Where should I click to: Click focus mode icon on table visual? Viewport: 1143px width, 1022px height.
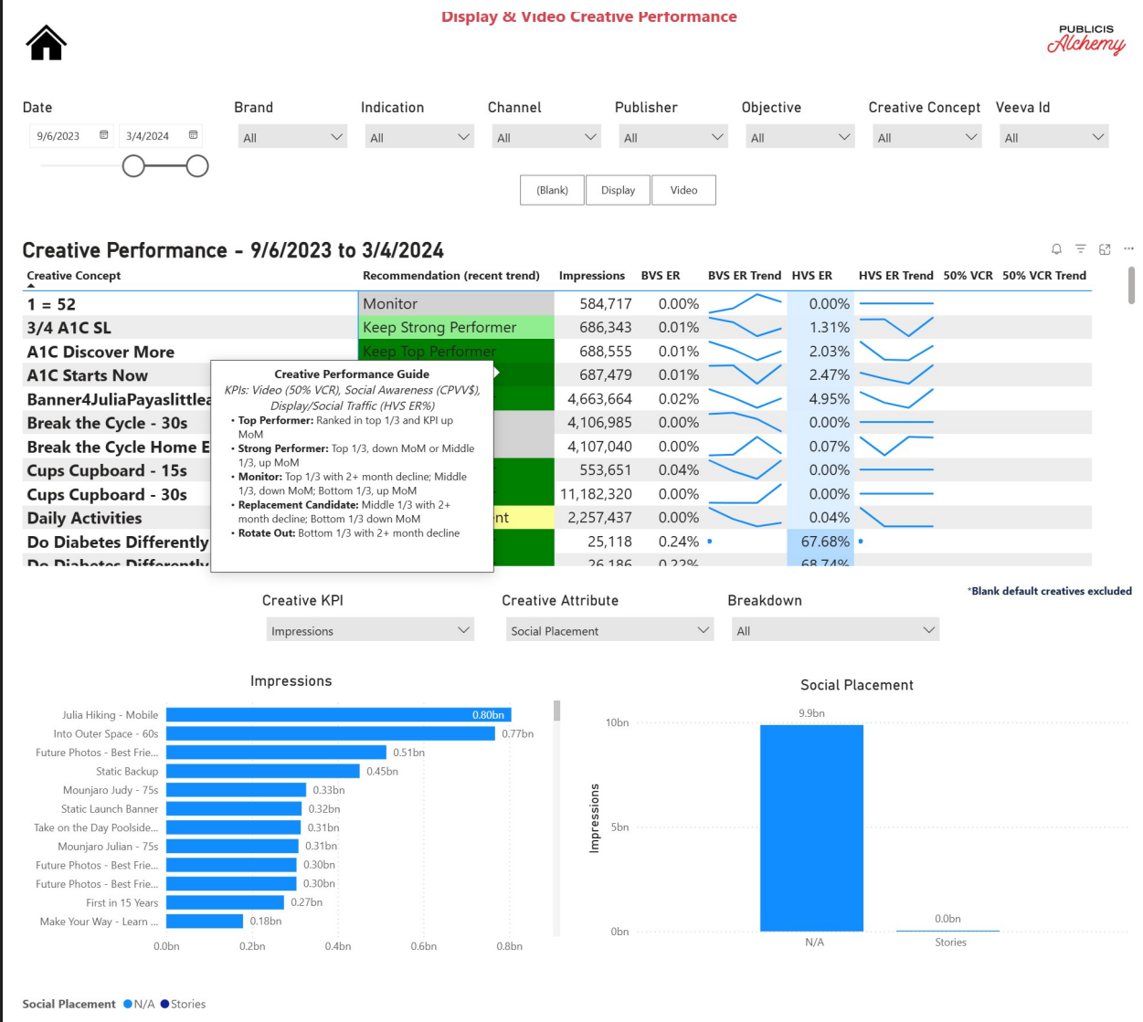(x=1105, y=249)
